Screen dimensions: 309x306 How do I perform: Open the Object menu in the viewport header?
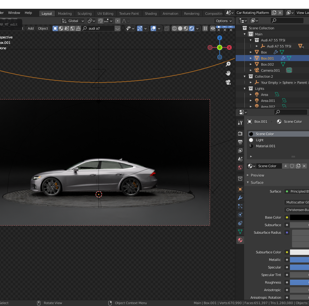43,28
